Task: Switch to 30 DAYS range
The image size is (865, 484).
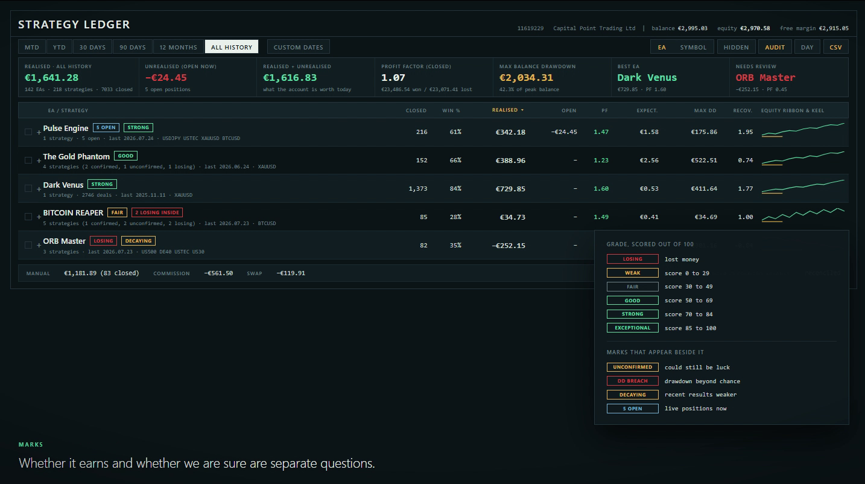Action: point(92,47)
